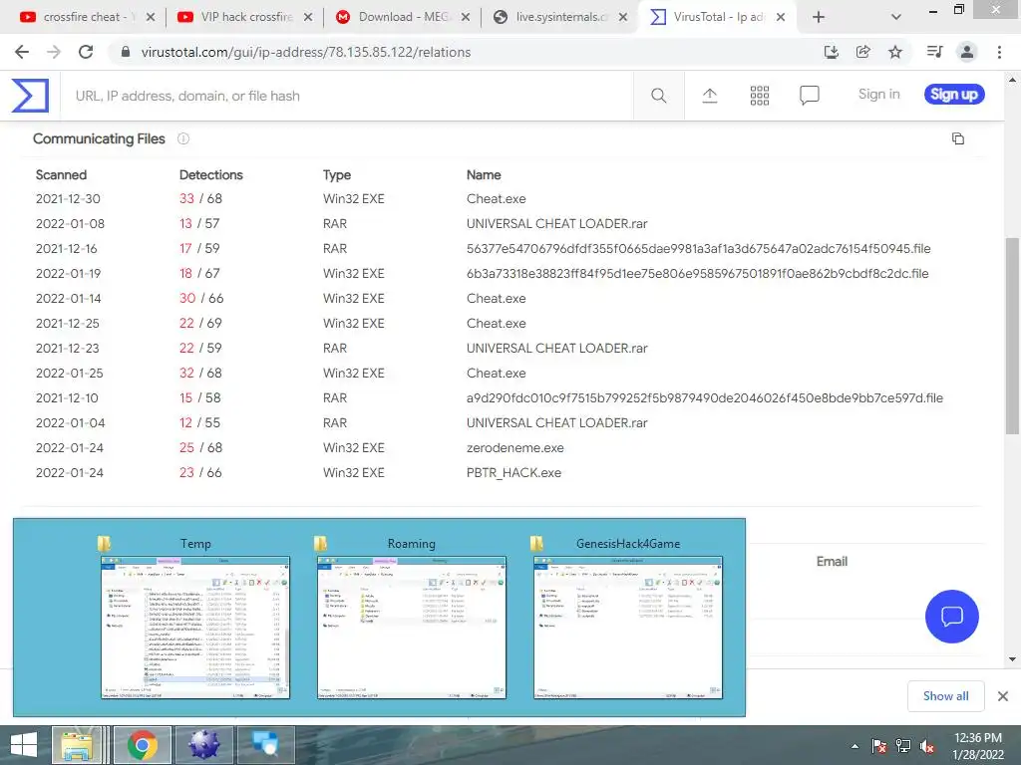Screen dimensions: 1021x765
Task: Open zerodeneme.exe file entry
Action: 515,447
